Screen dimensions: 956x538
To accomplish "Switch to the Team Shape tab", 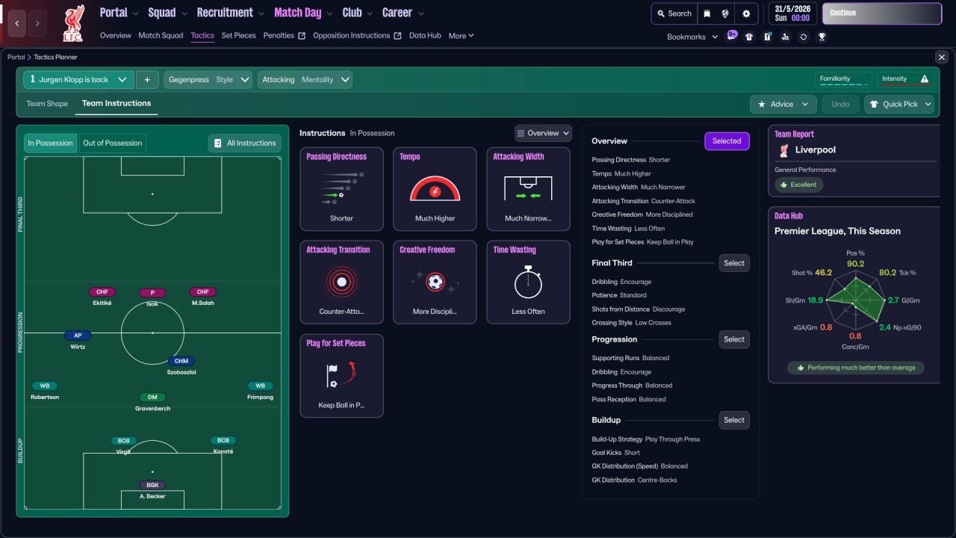I will [x=47, y=104].
